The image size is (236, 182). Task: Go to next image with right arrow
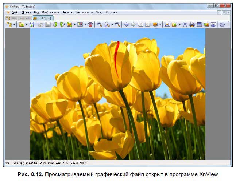pos(134,25)
